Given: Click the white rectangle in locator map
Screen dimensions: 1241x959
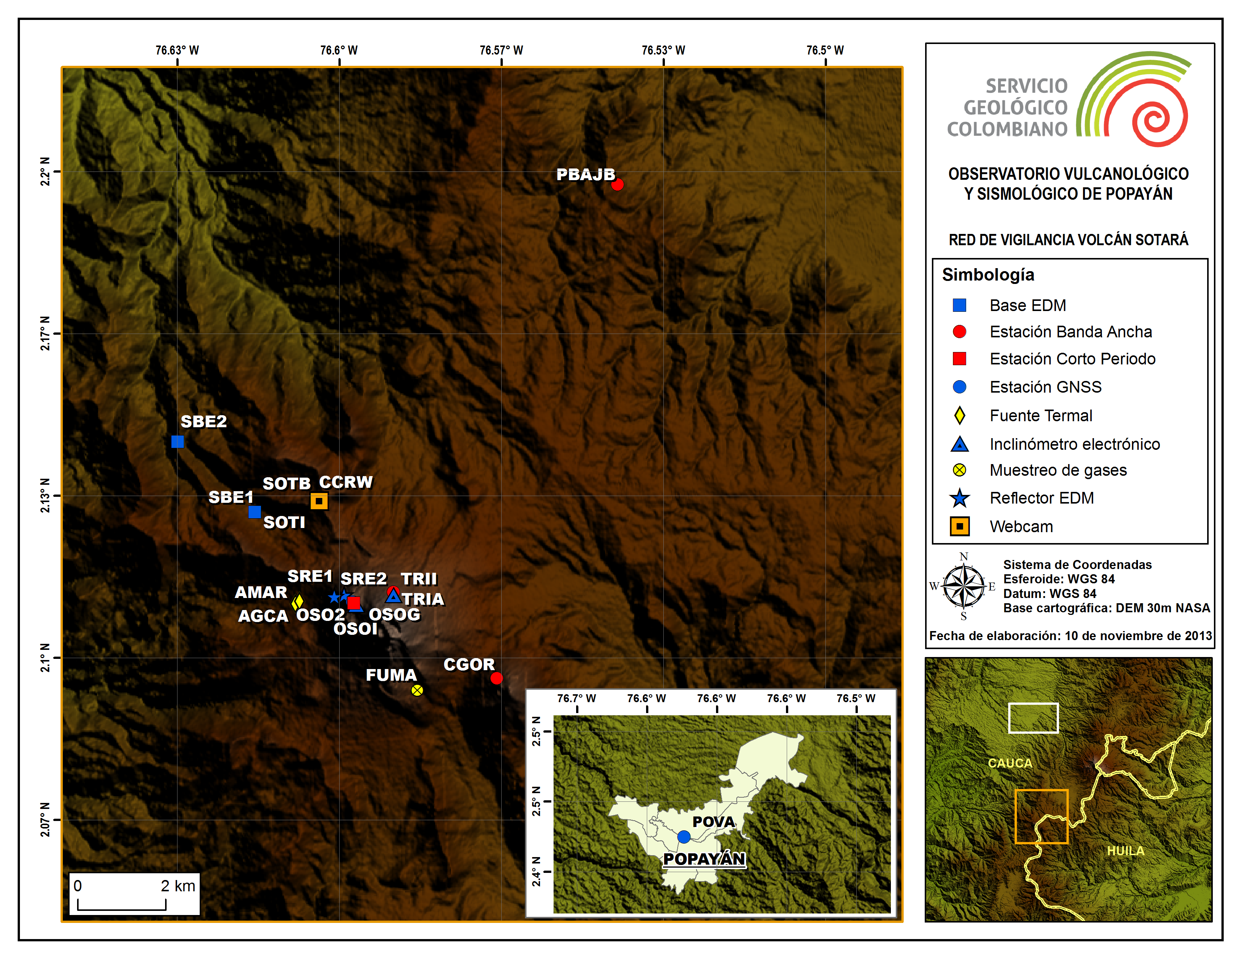Looking at the screenshot, I should (1033, 718).
